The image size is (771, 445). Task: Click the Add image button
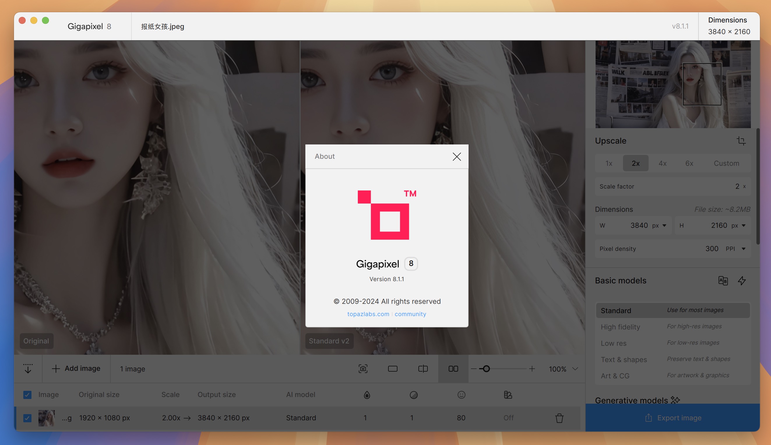76,369
